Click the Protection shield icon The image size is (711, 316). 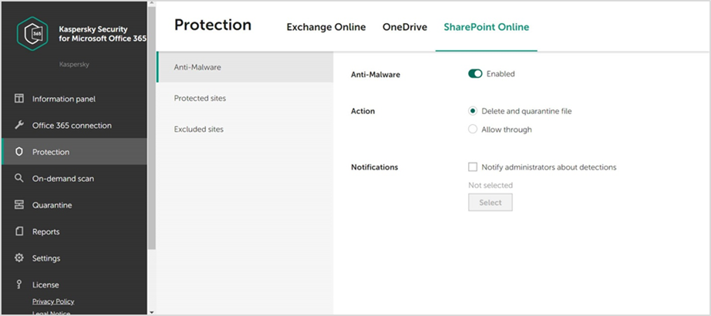click(19, 152)
